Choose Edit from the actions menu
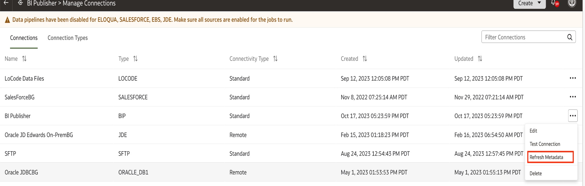The image size is (585, 186). 533,131
